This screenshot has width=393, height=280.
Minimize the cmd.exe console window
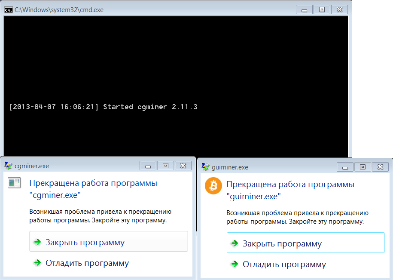[x=304, y=9]
